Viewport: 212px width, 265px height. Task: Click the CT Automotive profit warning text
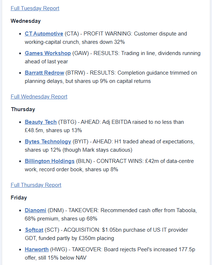(x=106, y=38)
